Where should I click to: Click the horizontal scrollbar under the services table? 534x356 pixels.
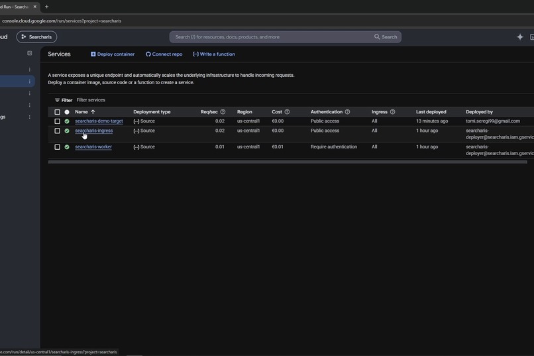coord(288,162)
